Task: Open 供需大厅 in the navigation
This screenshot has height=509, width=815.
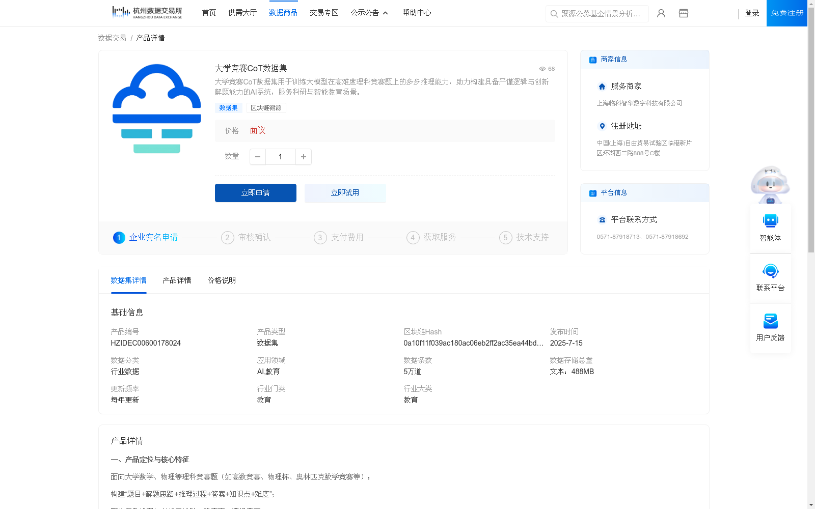Action: click(242, 13)
